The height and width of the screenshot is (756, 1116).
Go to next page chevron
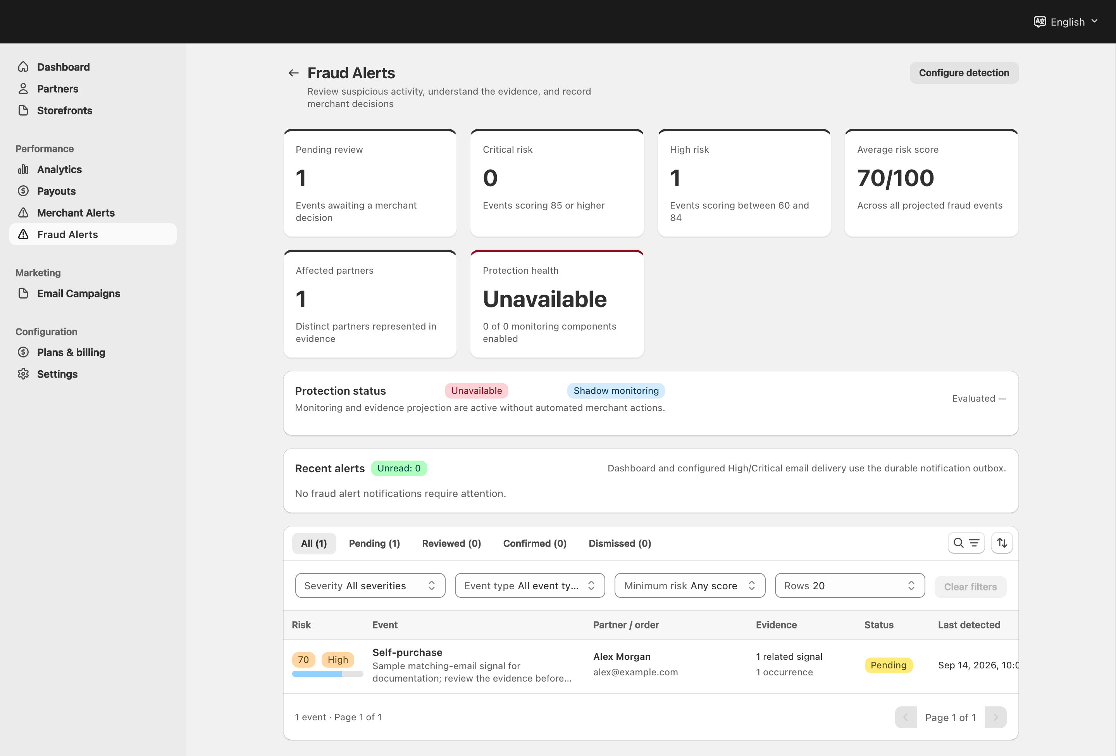click(x=995, y=717)
